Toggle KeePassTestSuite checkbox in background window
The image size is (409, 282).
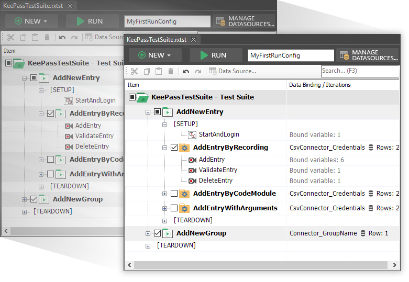point(8,63)
